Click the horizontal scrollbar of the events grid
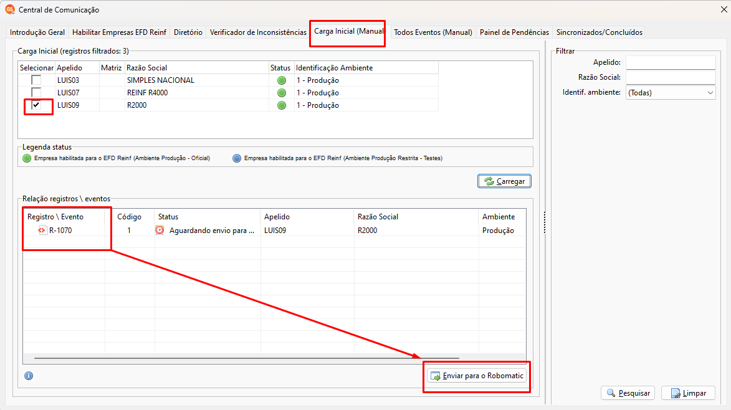The image size is (731, 410). pos(247,358)
